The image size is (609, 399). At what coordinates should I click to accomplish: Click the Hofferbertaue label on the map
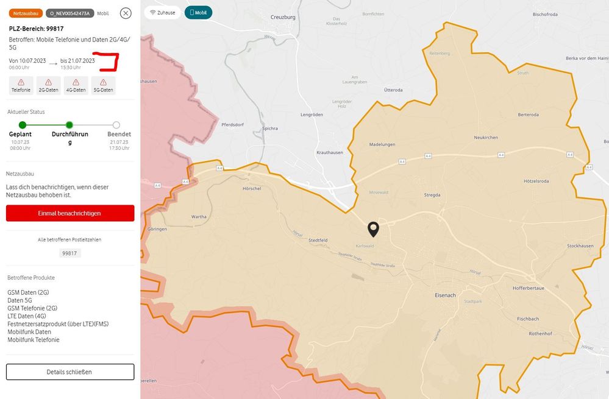click(x=528, y=288)
